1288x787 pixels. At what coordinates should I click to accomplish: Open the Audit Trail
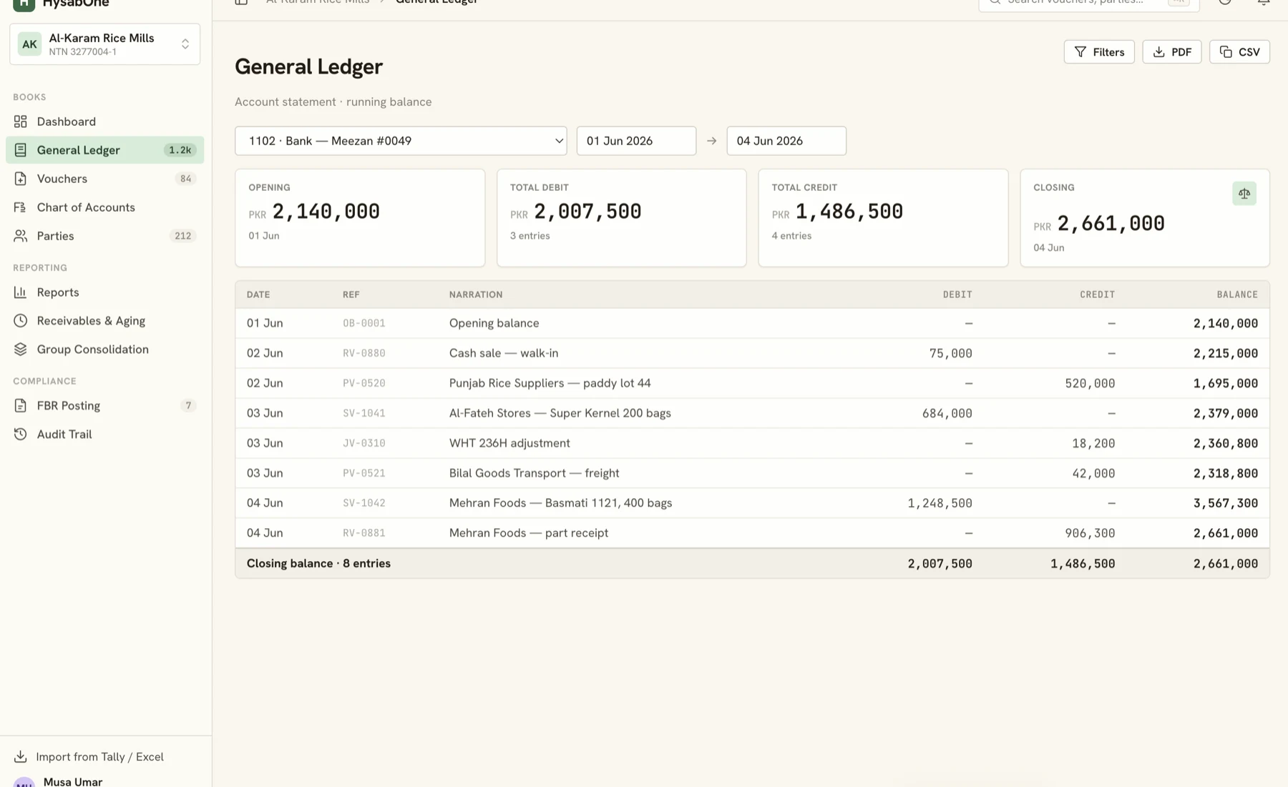coord(104,435)
